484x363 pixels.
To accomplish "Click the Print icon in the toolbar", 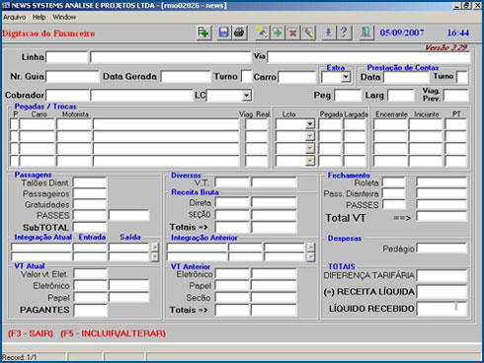I will 239,33.
